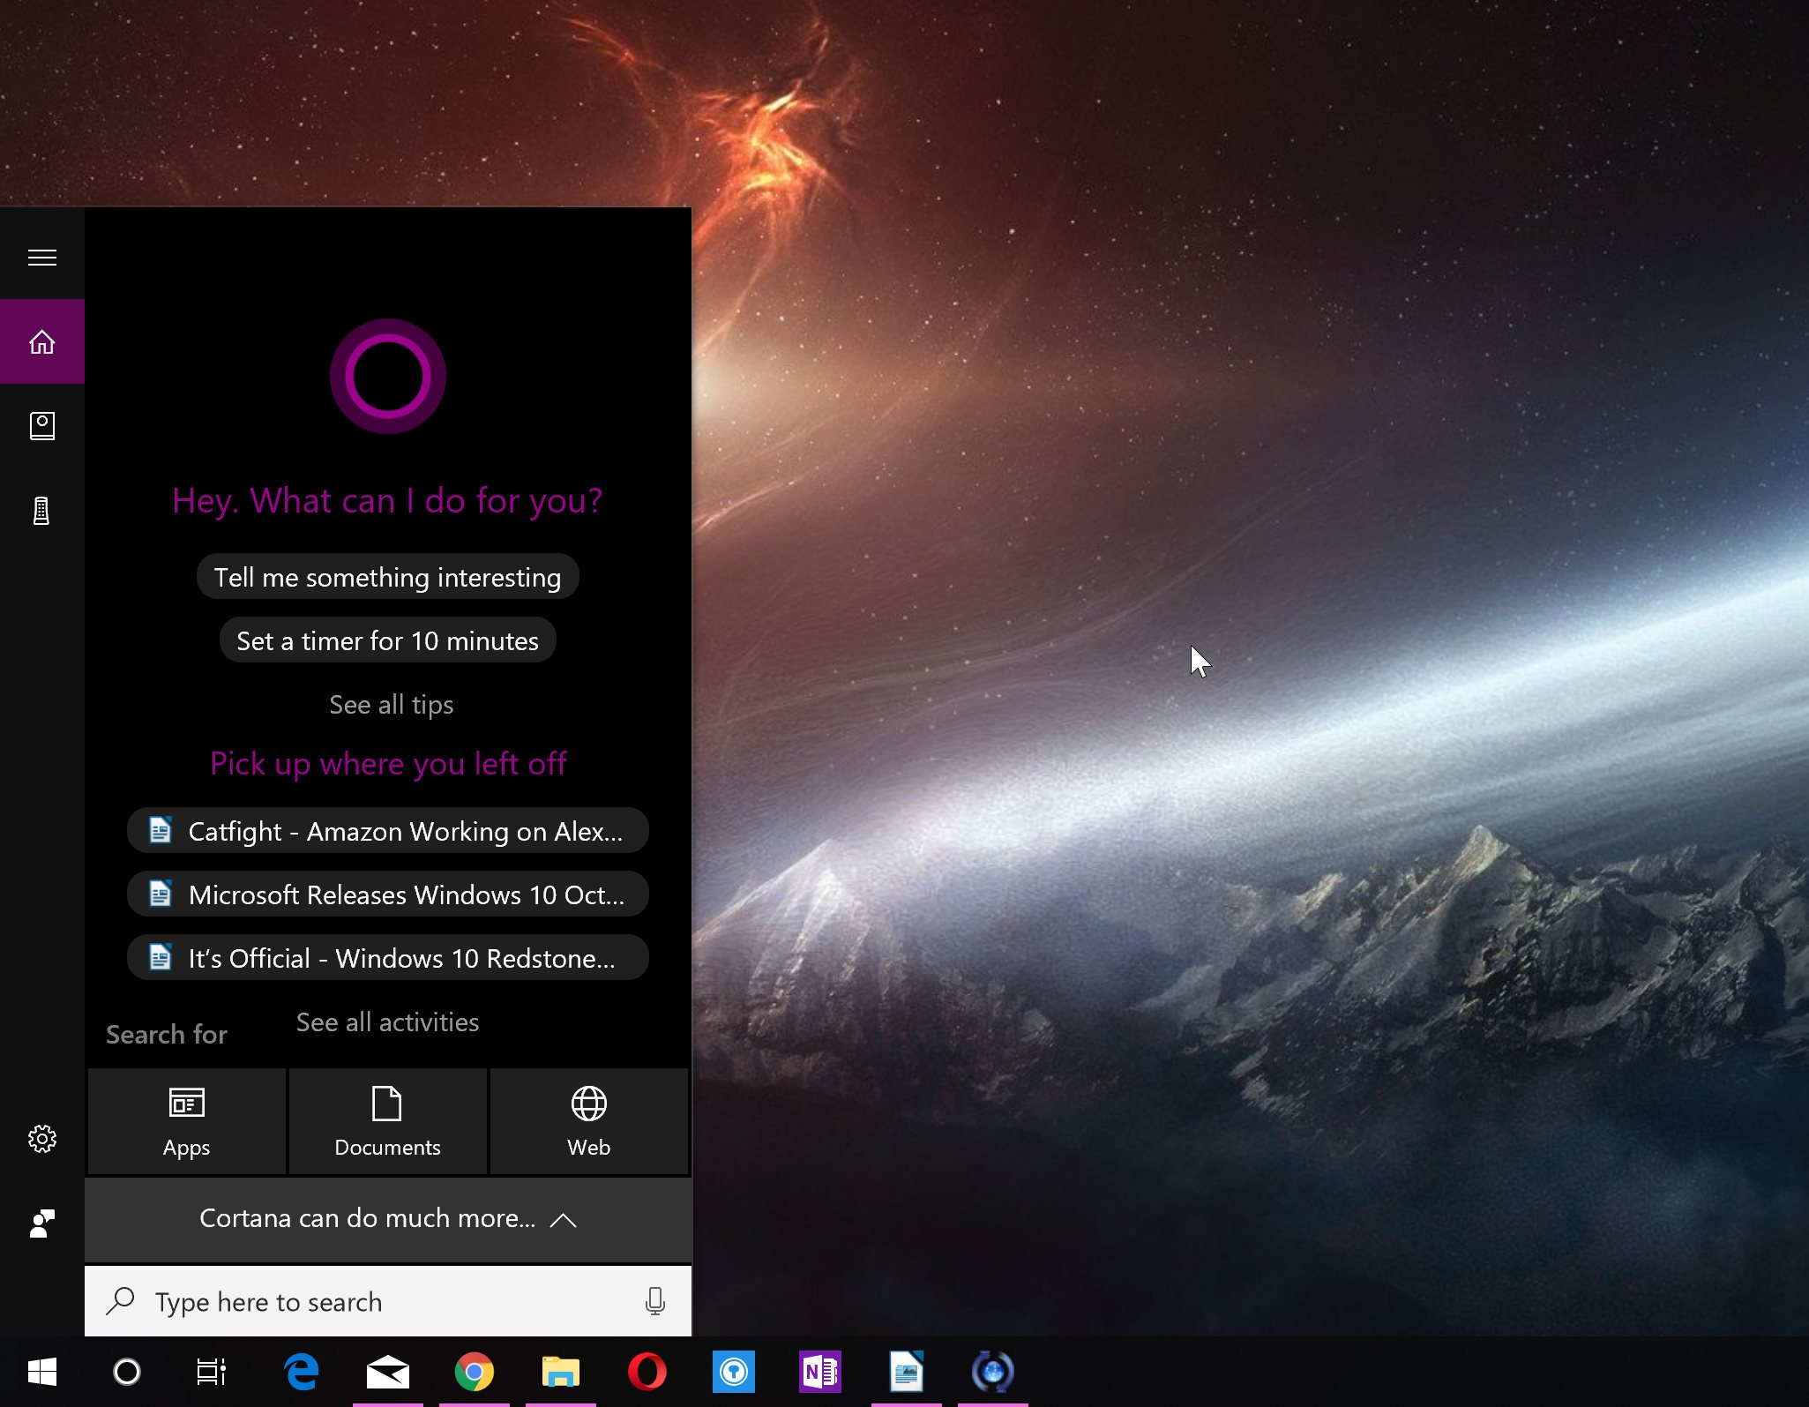Launch Google Chrome from taskbar
Screen dimensions: 1809x1407
click(x=475, y=1372)
